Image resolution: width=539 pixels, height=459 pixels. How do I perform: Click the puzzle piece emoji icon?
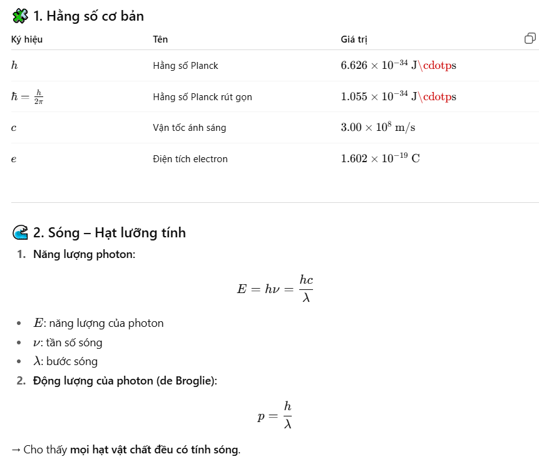tap(20, 16)
